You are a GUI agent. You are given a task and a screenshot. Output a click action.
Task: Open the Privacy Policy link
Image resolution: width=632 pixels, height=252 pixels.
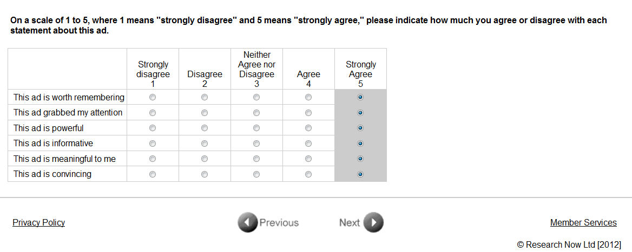38,223
